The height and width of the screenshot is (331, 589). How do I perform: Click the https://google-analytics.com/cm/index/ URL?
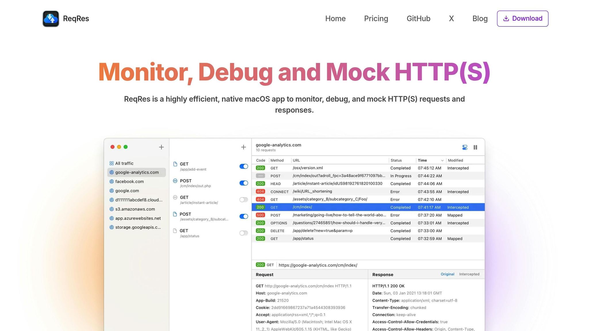(x=318, y=265)
